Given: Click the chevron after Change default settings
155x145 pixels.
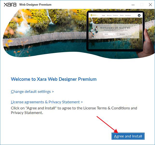Looking at the screenshot, I should 53,92.
